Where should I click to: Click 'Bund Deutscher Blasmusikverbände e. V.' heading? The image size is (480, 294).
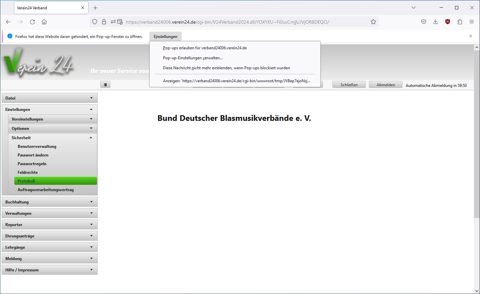click(234, 118)
